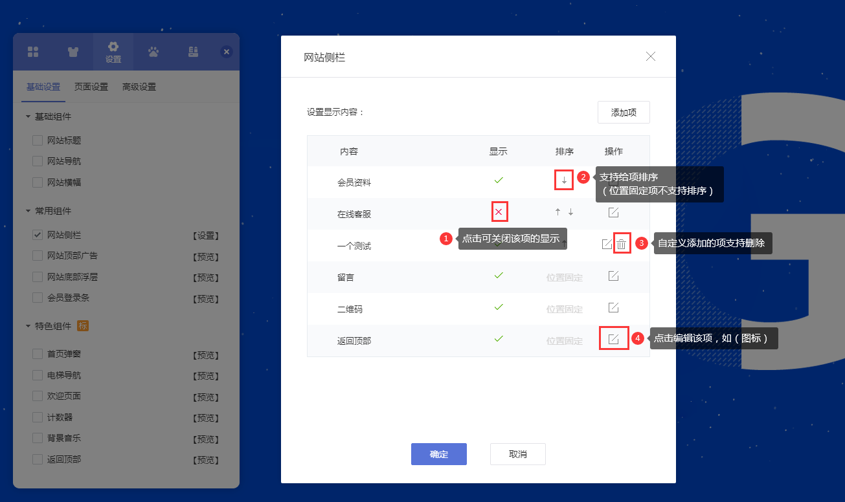Viewport: 845px width, 502px height.
Task: Check the 背景音乐 checkbox
Action: pos(38,438)
